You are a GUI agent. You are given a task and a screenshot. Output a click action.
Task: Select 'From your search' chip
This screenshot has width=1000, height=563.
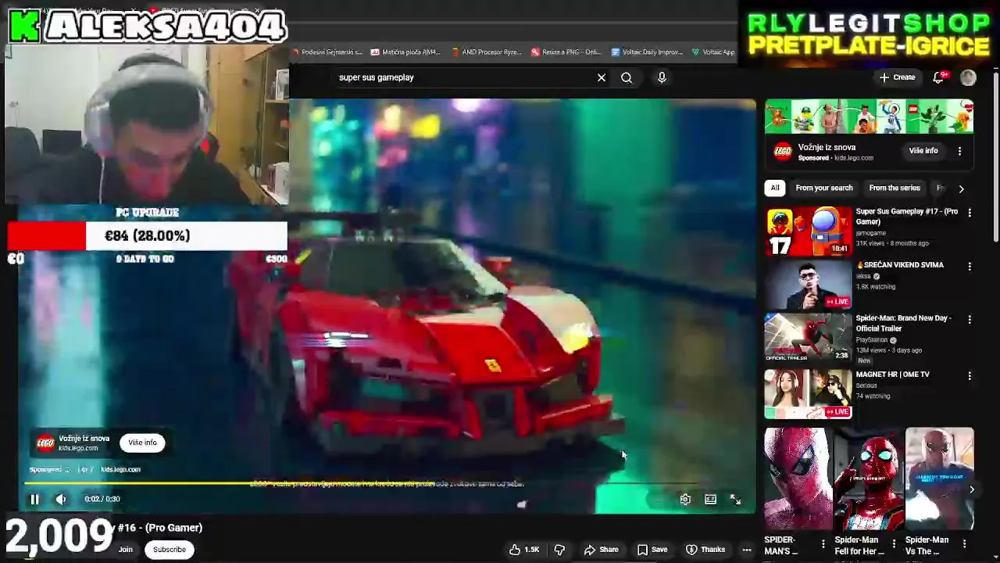point(823,188)
